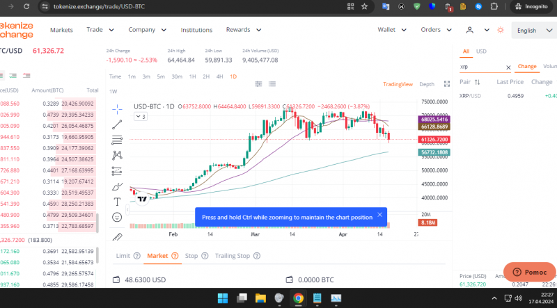
Task: Open the English language dropdown
Action: 533,31
